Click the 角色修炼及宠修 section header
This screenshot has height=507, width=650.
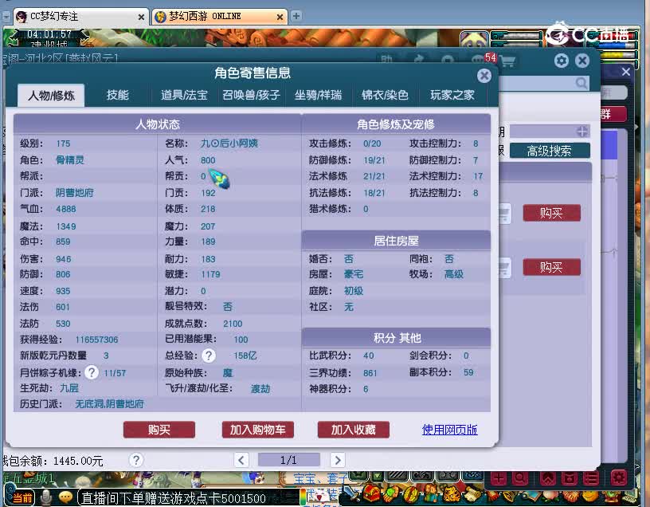pos(396,124)
